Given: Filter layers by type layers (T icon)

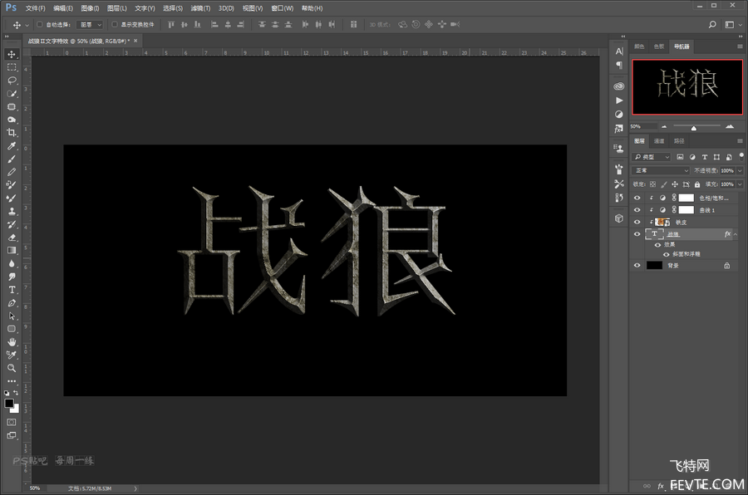Looking at the screenshot, I should [x=705, y=157].
